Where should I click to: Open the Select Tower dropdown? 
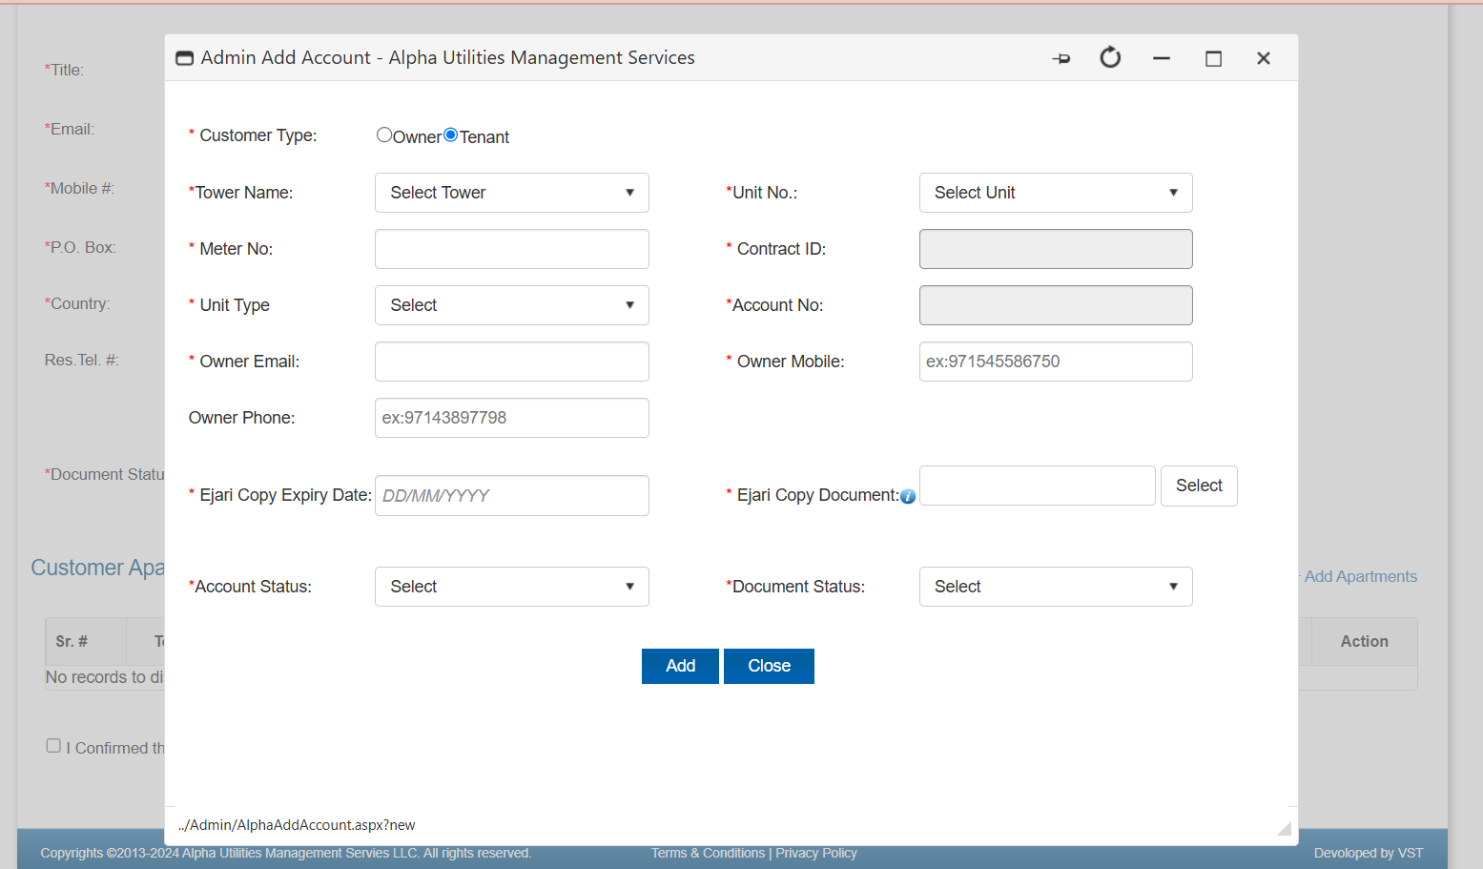pos(511,193)
